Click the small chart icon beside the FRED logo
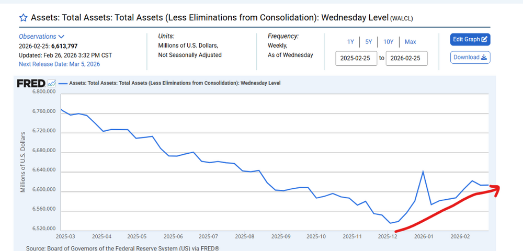This screenshot has height=251, width=523. coord(52,83)
